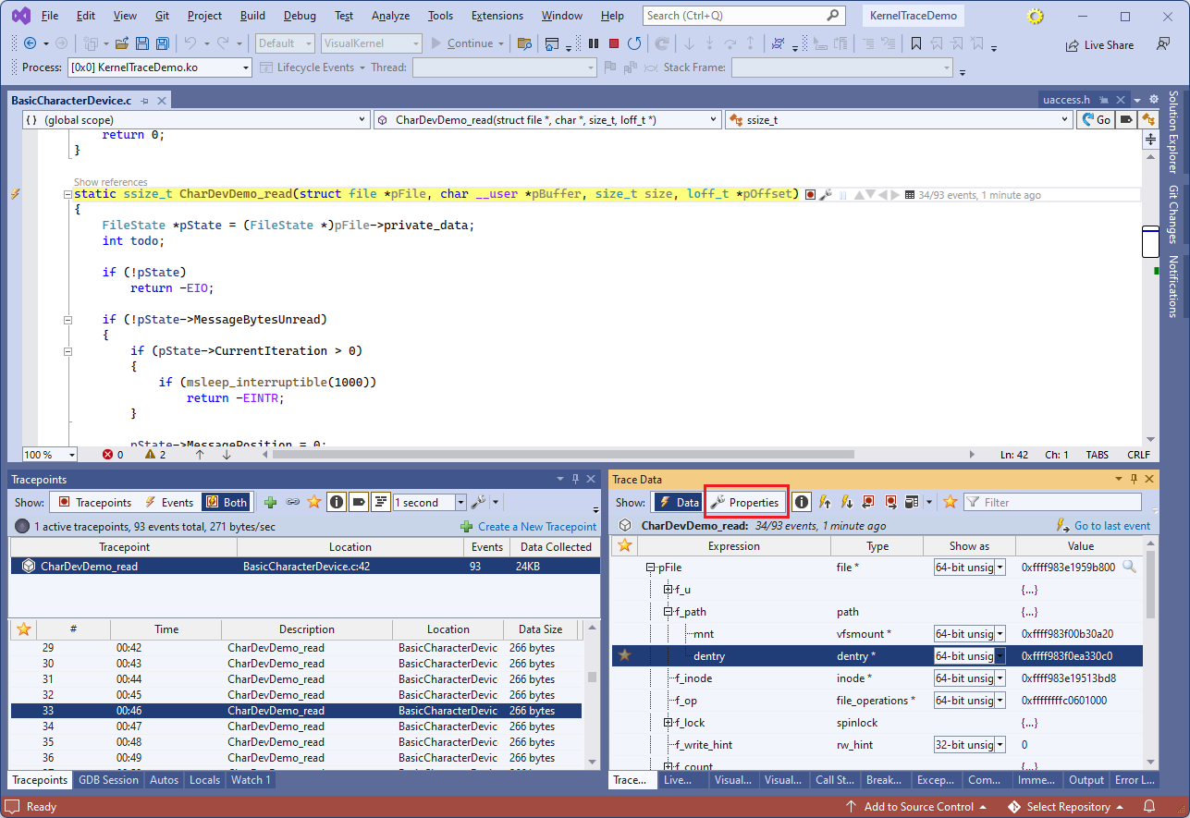Viewport: 1190px width, 818px height.
Task: Click the 'Create a New Tracepoint' link
Action: coord(535,527)
